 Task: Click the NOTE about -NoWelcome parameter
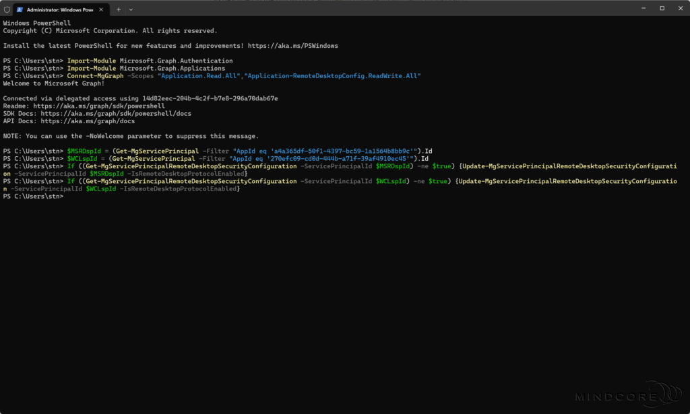coord(131,136)
